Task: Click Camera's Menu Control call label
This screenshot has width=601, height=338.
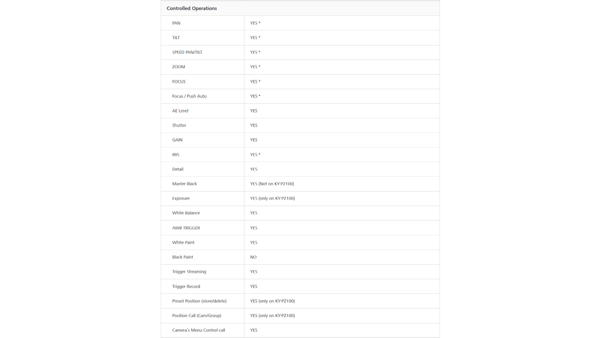Action: coord(199,330)
